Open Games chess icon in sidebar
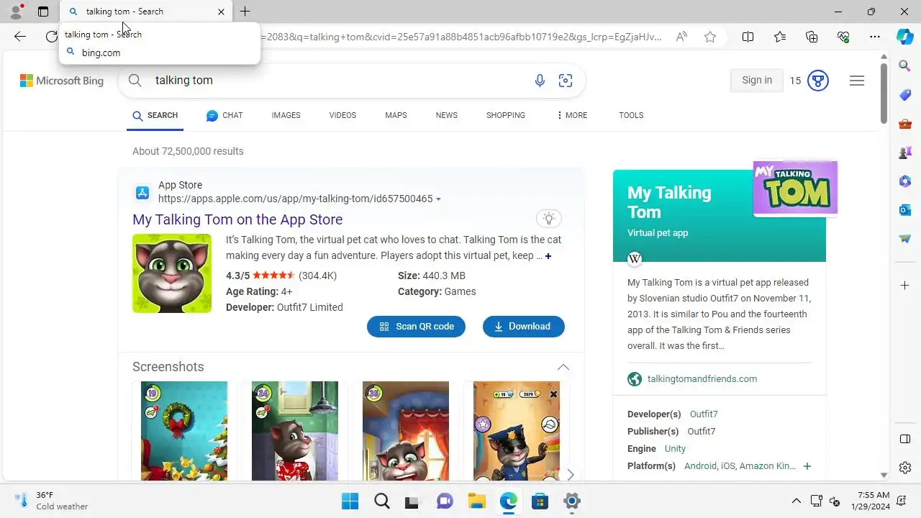921x518 pixels. (x=905, y=153)
